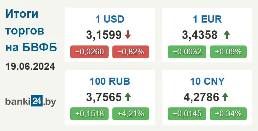This screenshot has height=131, width=258.
Task: Open the banki24.by site logo
Action: [30, 101]
